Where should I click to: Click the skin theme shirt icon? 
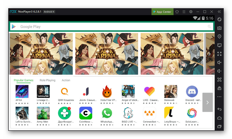pyautogui.click(x=177, y=12)
